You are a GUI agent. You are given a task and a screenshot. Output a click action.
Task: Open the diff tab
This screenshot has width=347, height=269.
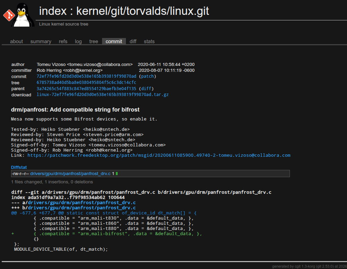click(x=133, y=41)
